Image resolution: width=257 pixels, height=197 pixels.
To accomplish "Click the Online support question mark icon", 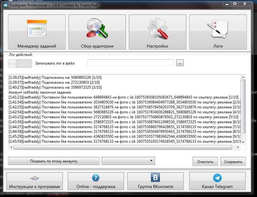I will click(96, 178).
